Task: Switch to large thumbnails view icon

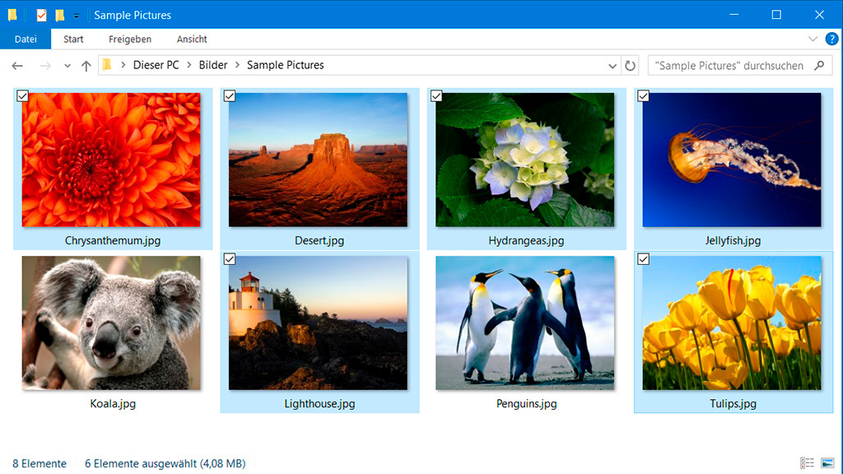Action: 828,462
